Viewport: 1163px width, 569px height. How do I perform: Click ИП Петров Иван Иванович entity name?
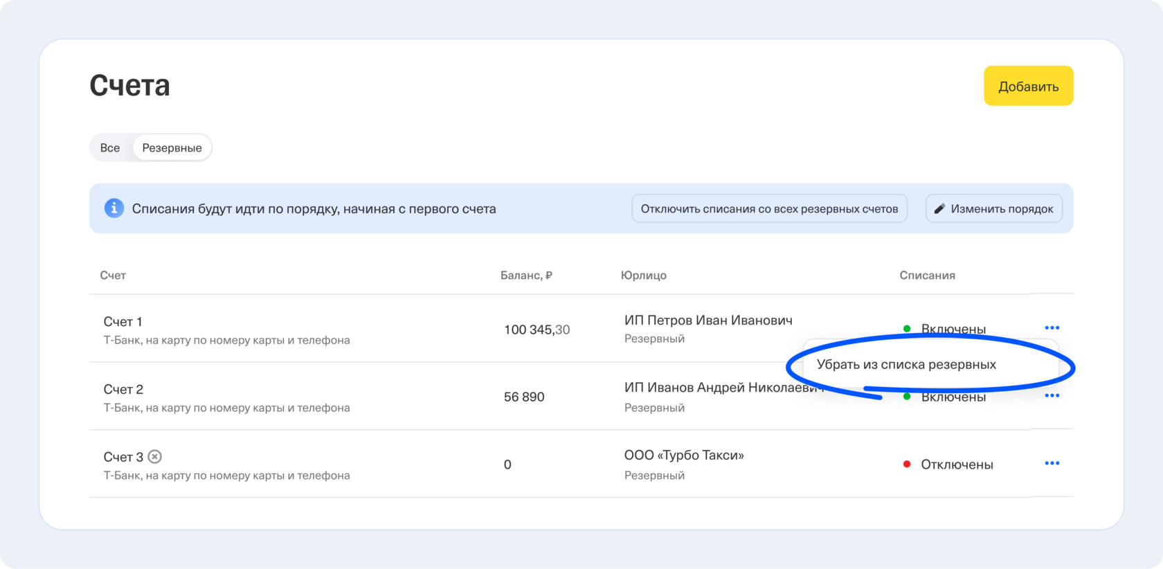708,320
